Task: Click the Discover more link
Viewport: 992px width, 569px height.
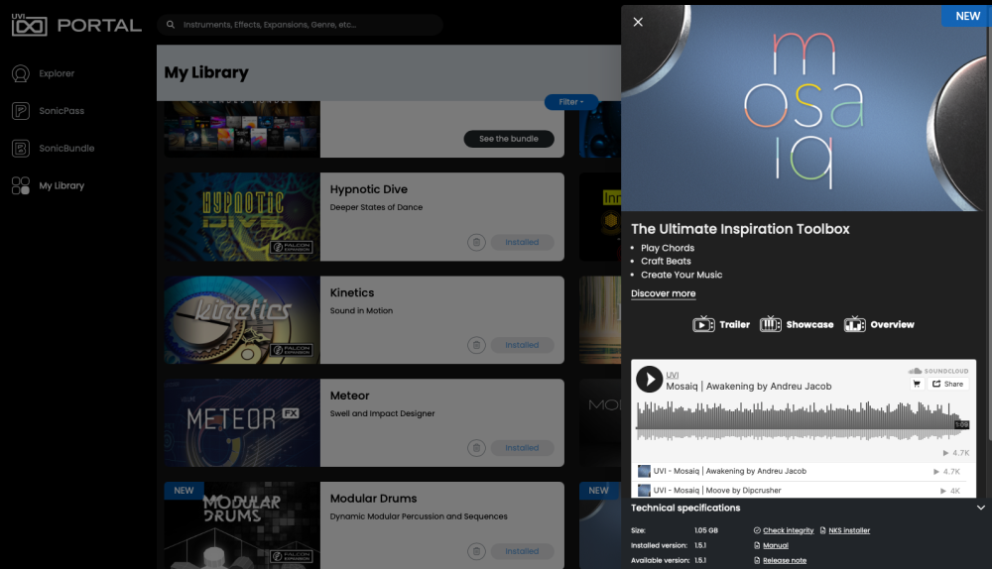Action: click(x=663, y=293)
